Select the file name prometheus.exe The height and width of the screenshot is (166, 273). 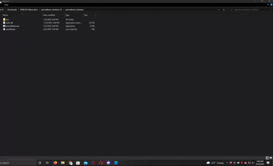(13, 26)
